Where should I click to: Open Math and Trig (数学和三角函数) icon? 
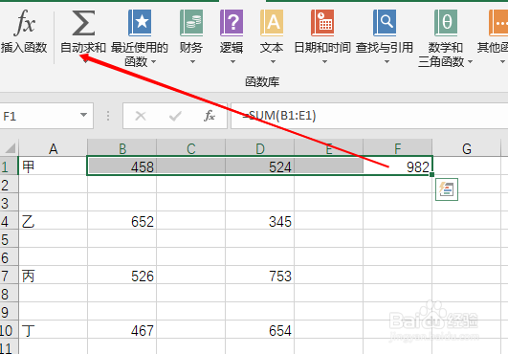tap(446, 23)
